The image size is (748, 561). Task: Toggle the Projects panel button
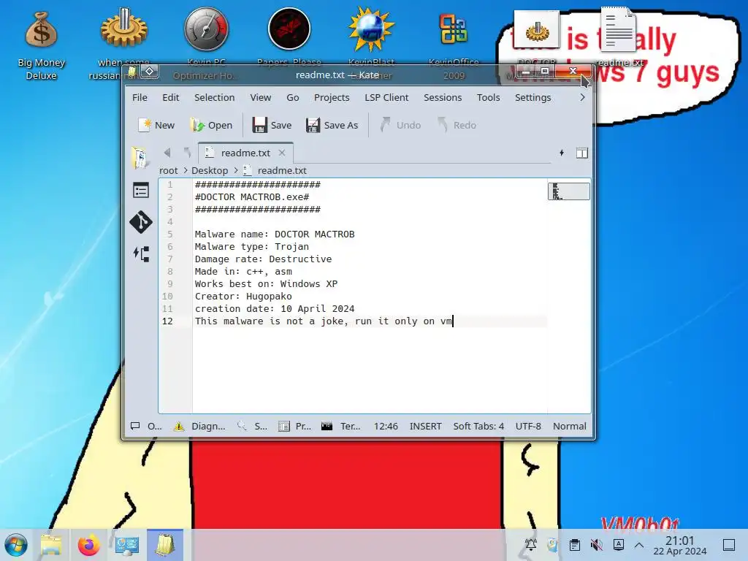click(295, 426)
